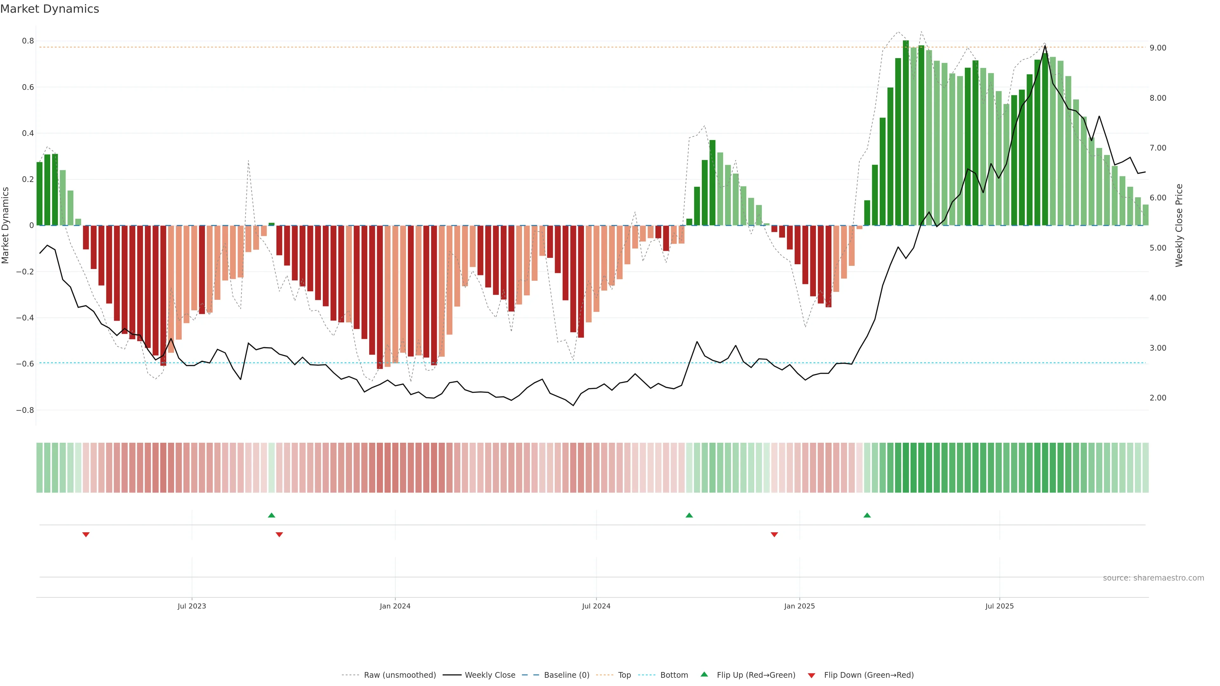Click the green flip-up triangle near Sep 2023
The image size is (1220, 686).
pyautogui.click(x=271, y=515)
